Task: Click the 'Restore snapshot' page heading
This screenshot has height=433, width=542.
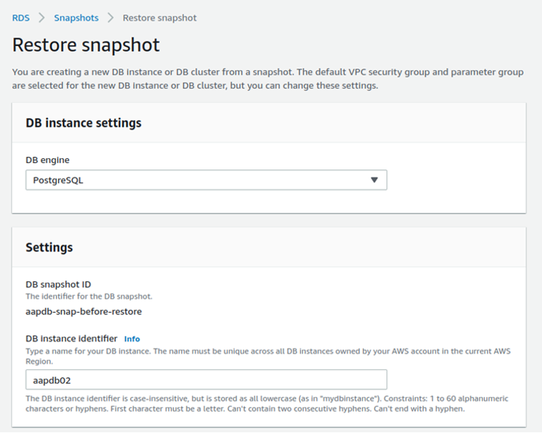Action: pos(86,45)
